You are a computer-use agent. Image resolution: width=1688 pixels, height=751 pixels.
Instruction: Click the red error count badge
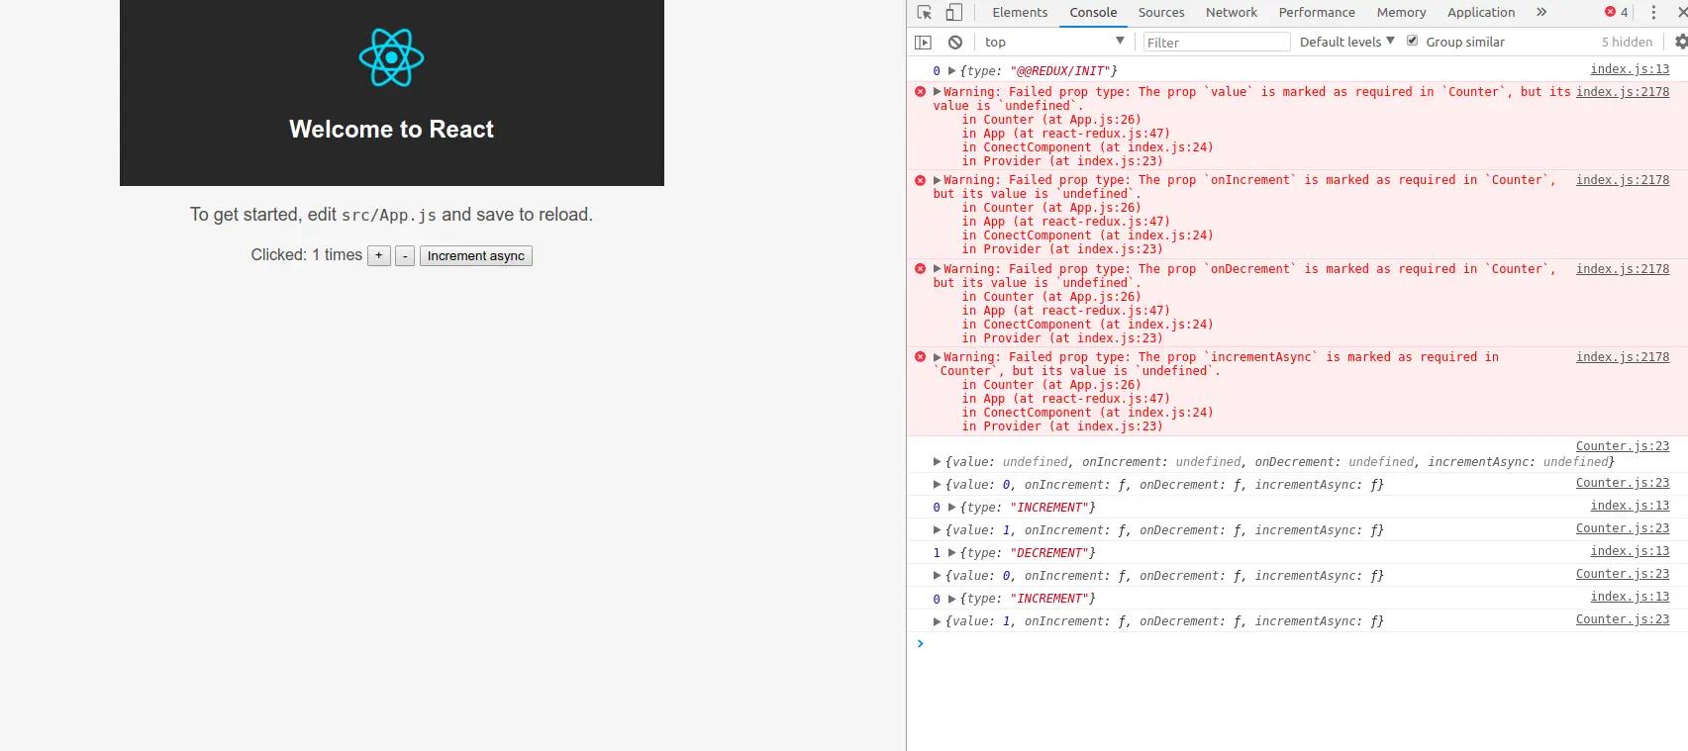pos(1616,13)
